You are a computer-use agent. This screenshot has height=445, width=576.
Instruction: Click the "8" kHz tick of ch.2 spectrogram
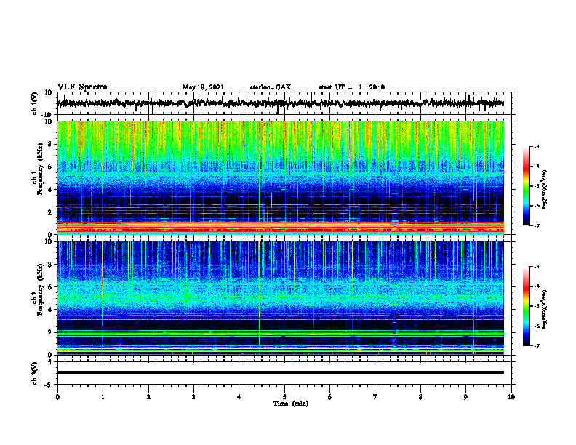coord(50,265)
